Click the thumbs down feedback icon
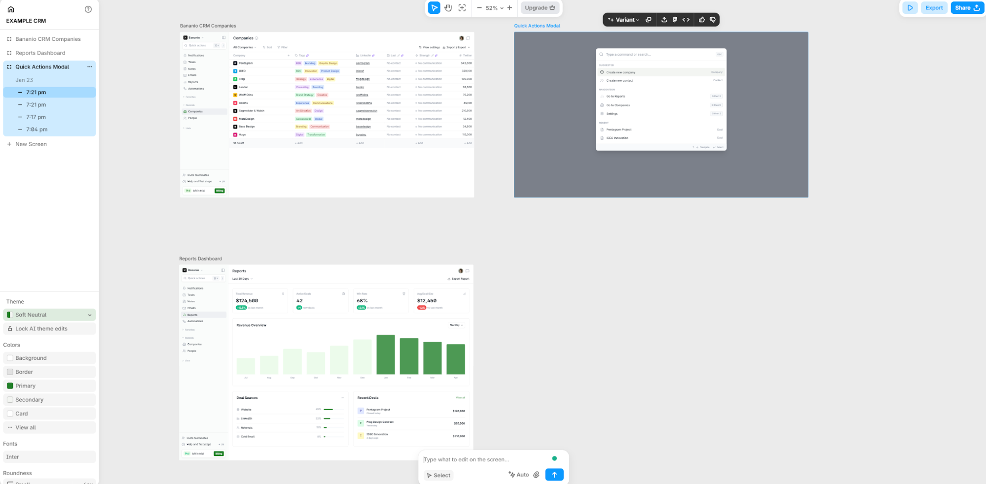The image size is (986, 484). pyautogui.click(x=713, y=20)
